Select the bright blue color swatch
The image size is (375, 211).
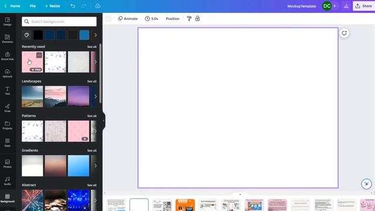[84, 35]
